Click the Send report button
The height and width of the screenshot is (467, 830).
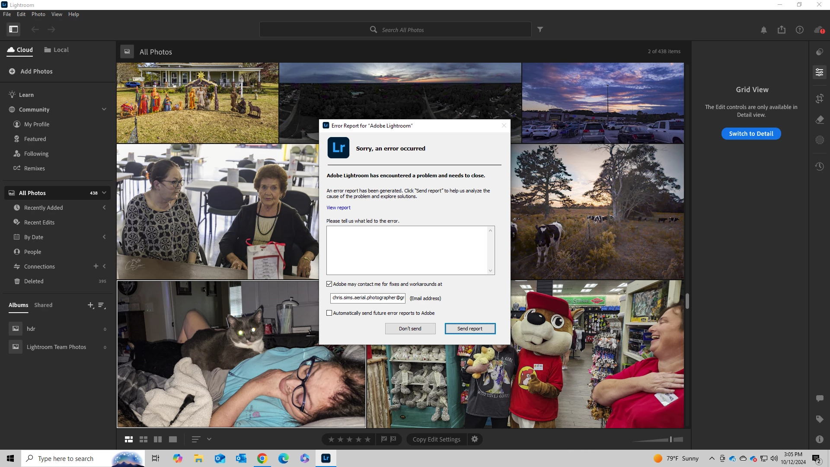click(x=470, y=329)
